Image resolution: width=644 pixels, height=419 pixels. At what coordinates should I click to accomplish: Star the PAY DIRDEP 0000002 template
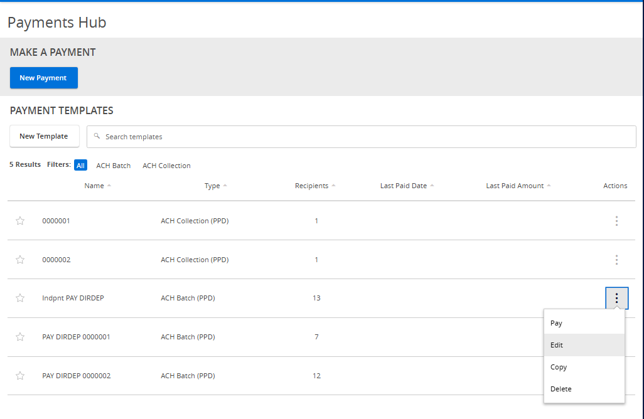point(19,375)
